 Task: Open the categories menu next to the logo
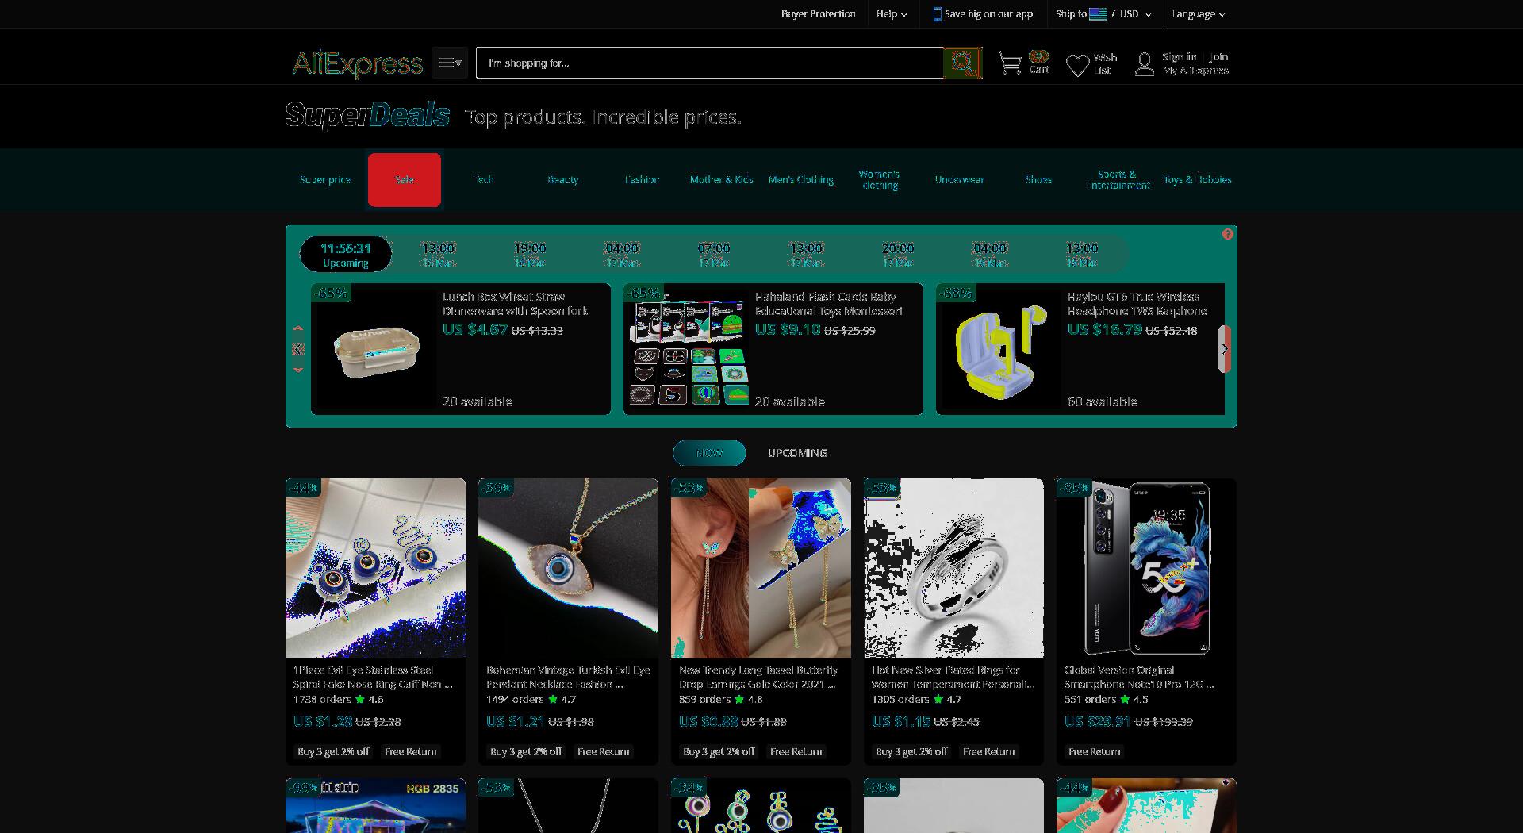click(x=450, y=63)
